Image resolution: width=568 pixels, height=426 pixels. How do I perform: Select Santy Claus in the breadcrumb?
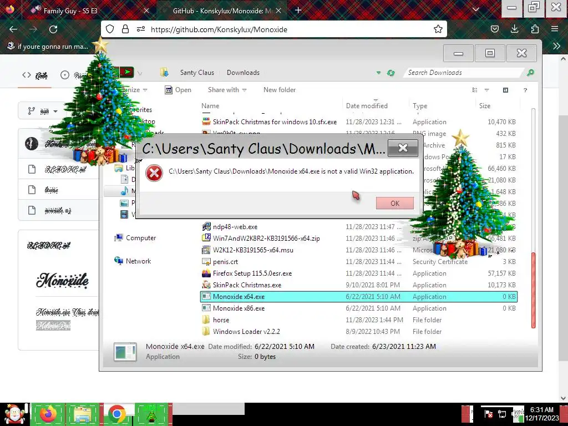click(197, 73)
